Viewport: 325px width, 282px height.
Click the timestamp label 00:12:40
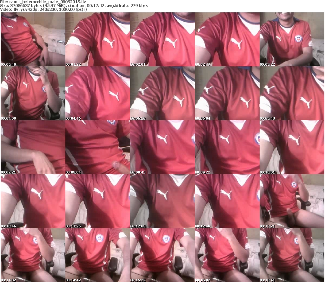coord(203,226)
